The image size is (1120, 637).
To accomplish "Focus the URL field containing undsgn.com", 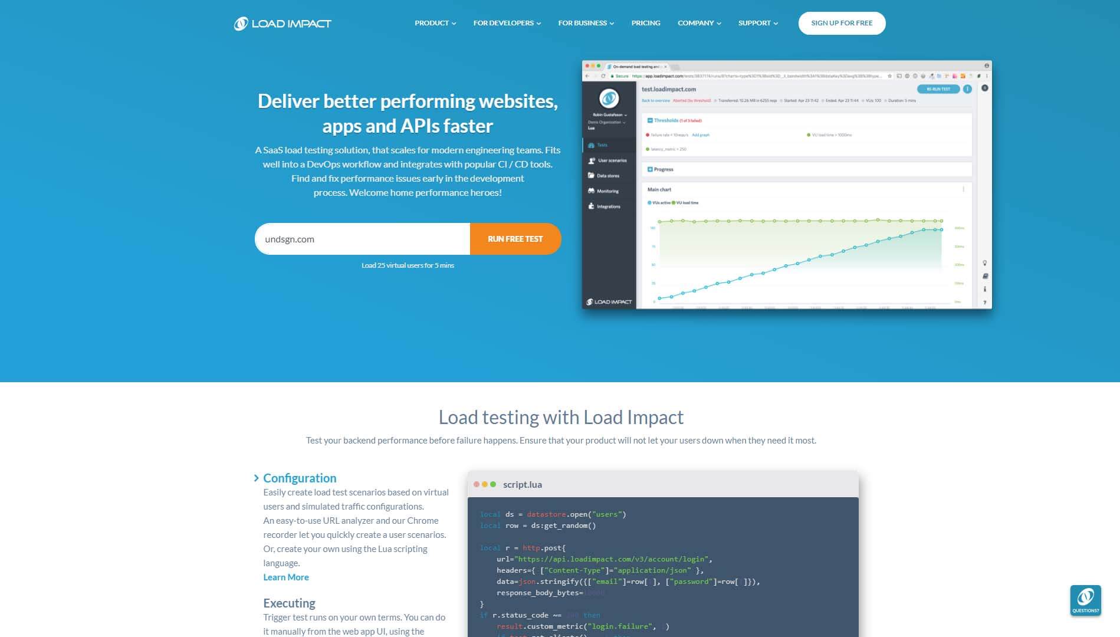I will tap(362, 239).
